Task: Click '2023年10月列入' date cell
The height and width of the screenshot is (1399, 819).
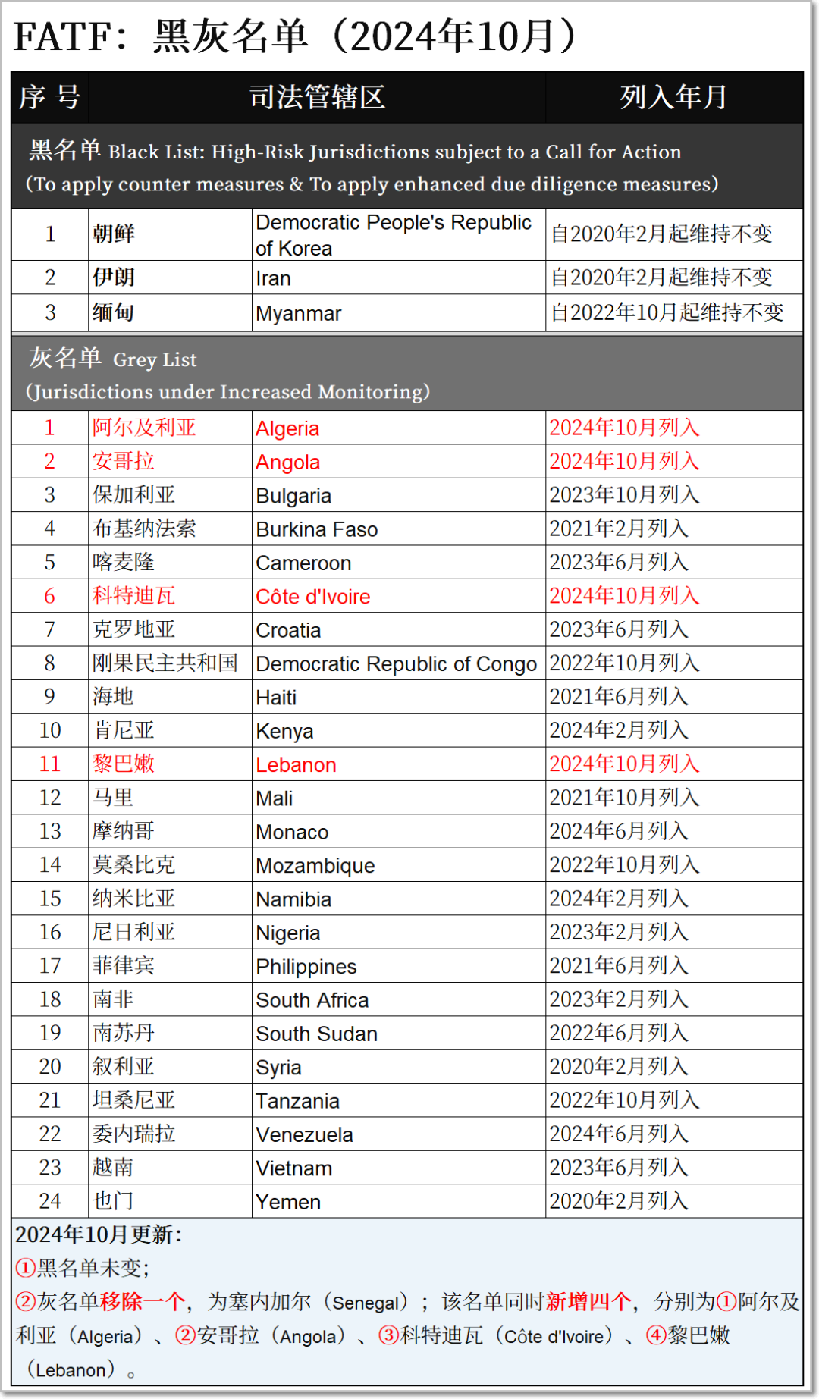Action: (x=674, y=495)
